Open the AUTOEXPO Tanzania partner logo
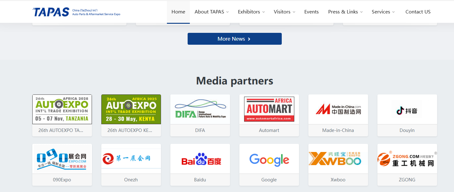Screen dimensions: 454x192 pos(62,109)
